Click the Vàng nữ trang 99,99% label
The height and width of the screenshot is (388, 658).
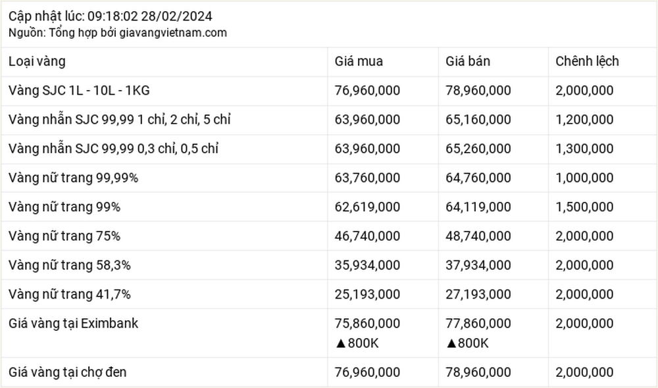pos(74,178)
